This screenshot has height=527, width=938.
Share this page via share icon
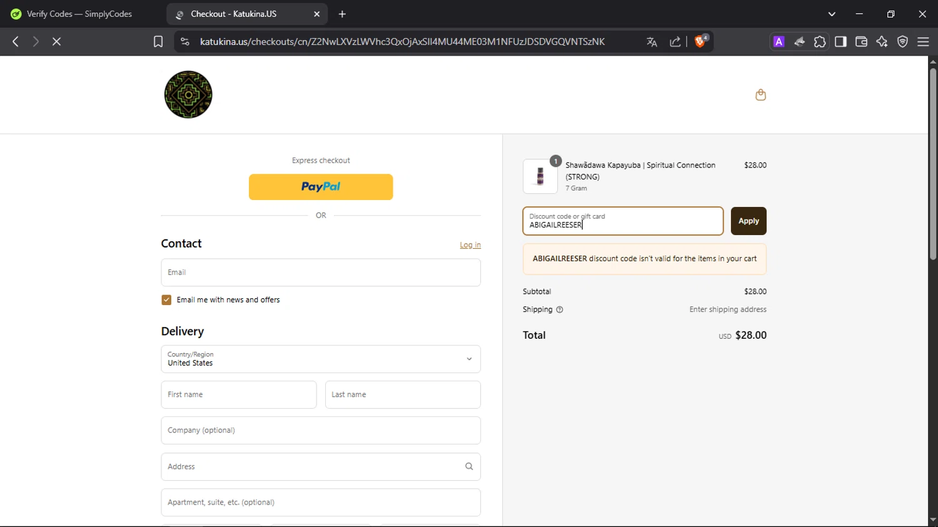tap(675, 42)
